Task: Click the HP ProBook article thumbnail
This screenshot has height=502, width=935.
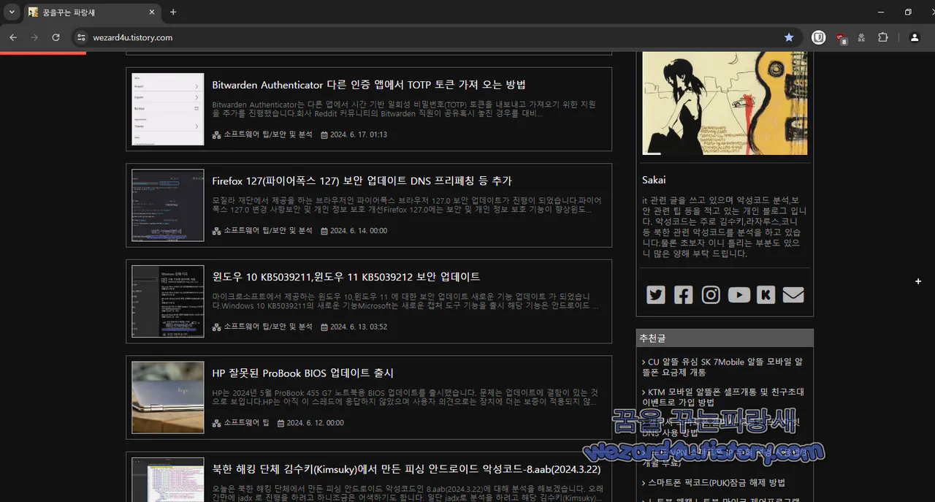Action: tap(168, 398)
